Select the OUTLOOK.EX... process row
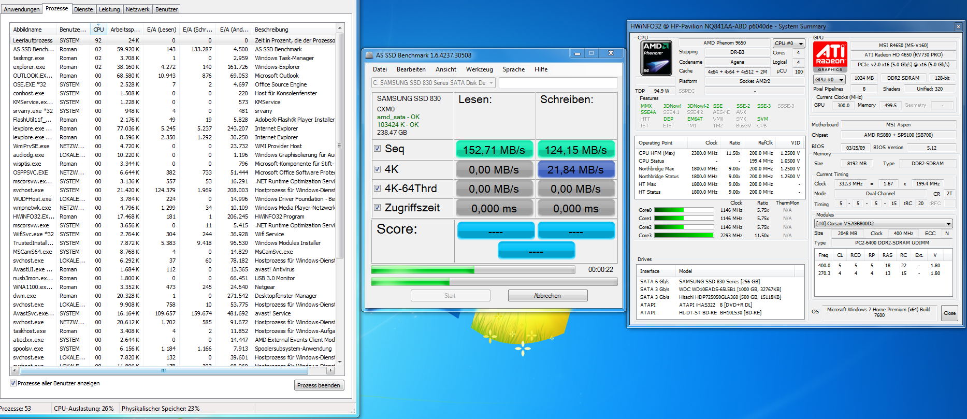Viewport: 967px width, 419px height. [173, 76]
